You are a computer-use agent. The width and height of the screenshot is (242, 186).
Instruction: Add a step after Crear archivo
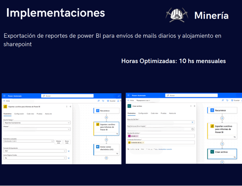[222, 162]
